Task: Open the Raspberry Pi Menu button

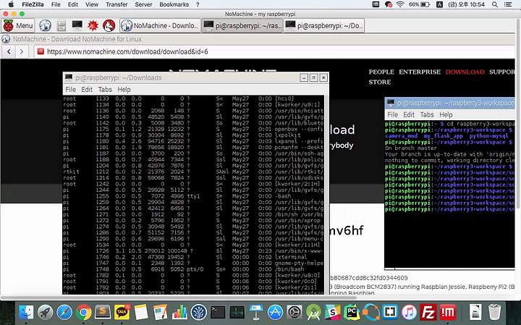Action: (18, 25)
